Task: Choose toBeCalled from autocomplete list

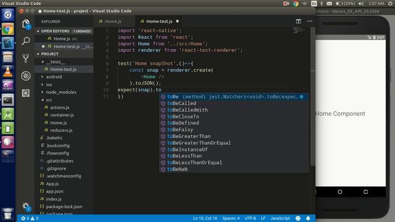Action: pyautogui.click(x=233, y=103)
